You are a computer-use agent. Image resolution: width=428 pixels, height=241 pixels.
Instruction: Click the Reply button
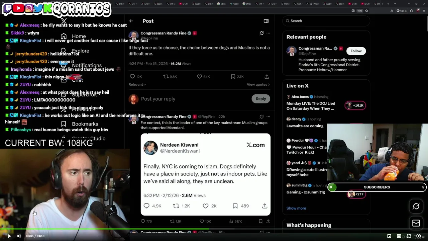coord(261,99)
